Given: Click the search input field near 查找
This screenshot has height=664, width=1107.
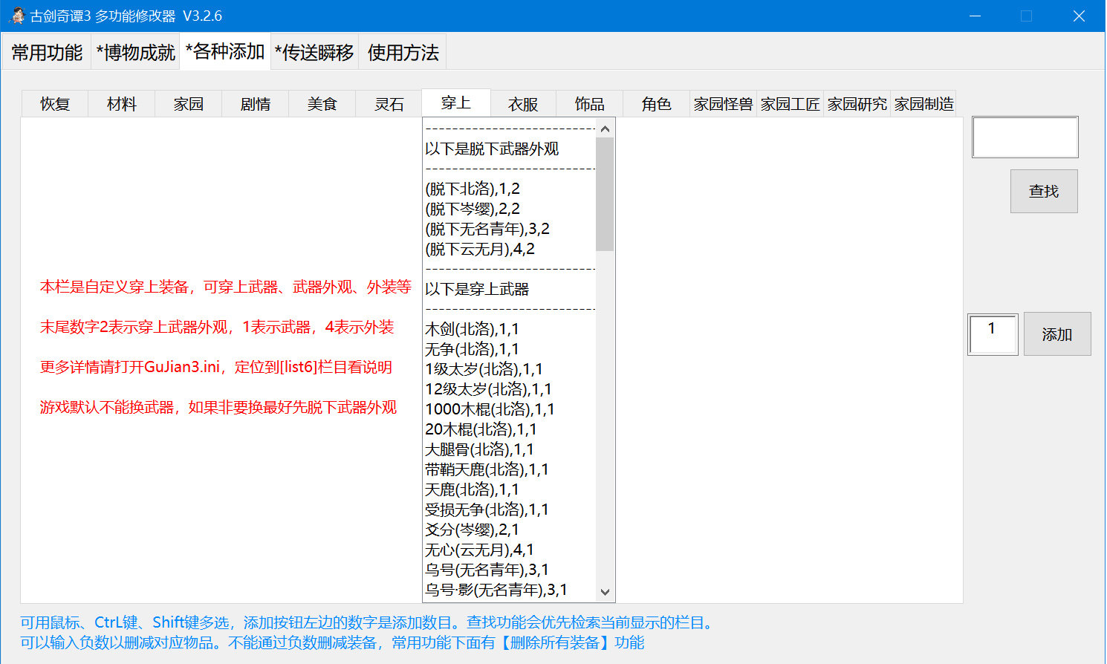Looking at the screenshot, I should [1025, 137].
